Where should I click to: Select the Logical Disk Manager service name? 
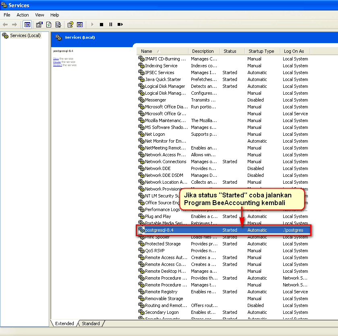[165, 86]
